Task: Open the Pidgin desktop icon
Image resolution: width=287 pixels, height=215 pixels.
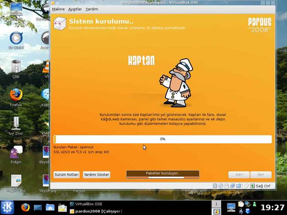Action: 16,154
